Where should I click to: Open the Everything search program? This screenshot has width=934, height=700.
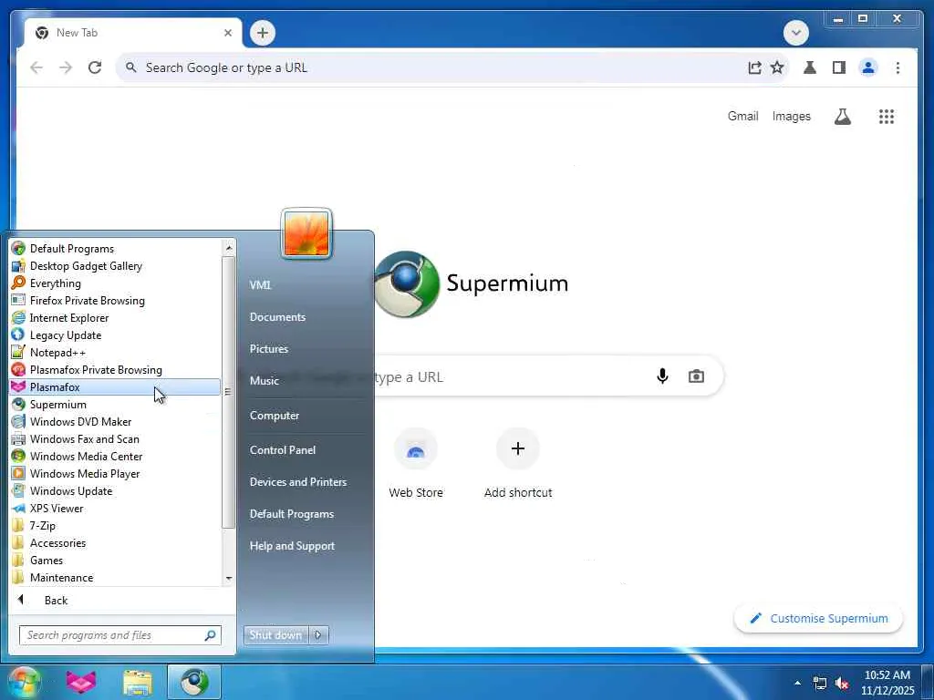tap(115, 283)
